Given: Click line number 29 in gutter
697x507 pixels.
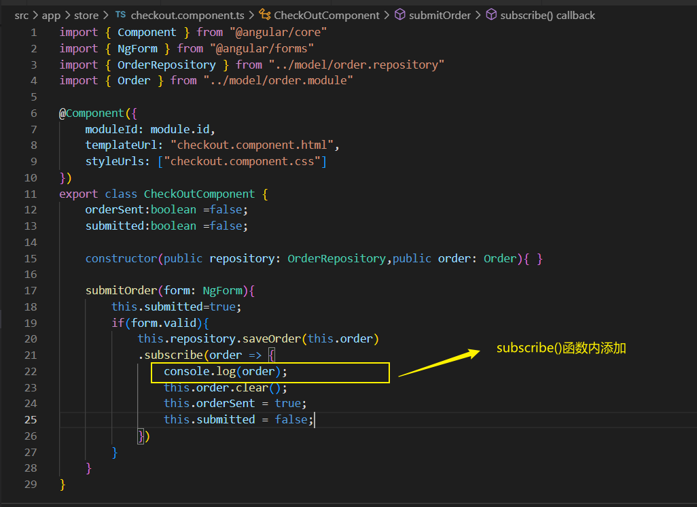Looking at the screenshot, I should pyautogui.click(x=31, y=485).
